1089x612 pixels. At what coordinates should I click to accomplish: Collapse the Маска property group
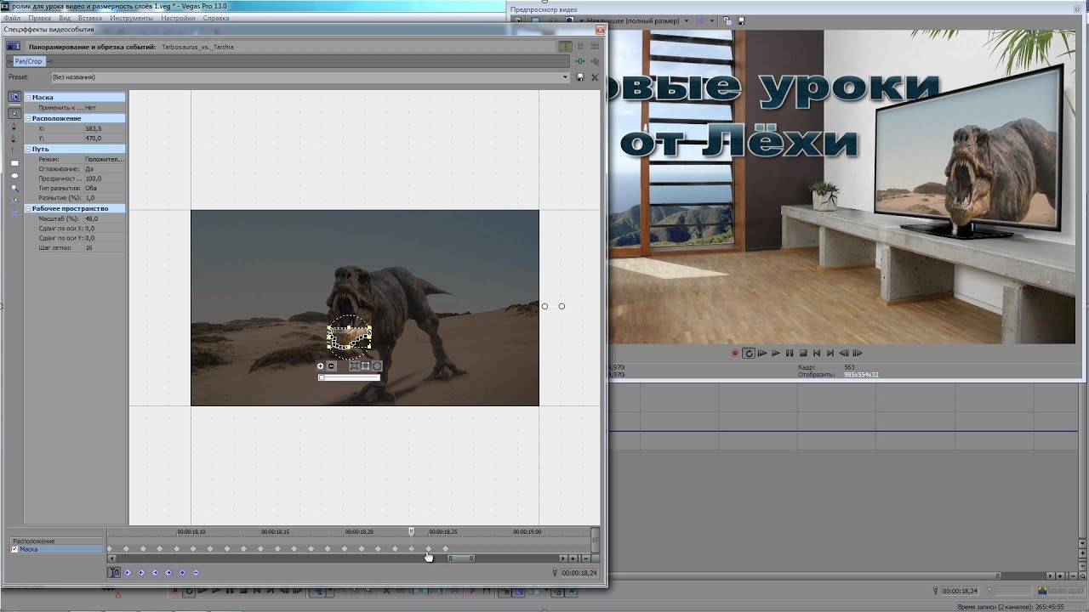(x=28, y=98)
